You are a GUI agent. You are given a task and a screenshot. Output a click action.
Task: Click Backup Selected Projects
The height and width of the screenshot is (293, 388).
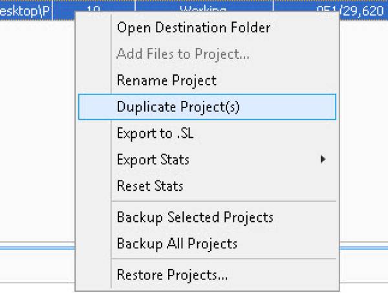click(195, 217)
